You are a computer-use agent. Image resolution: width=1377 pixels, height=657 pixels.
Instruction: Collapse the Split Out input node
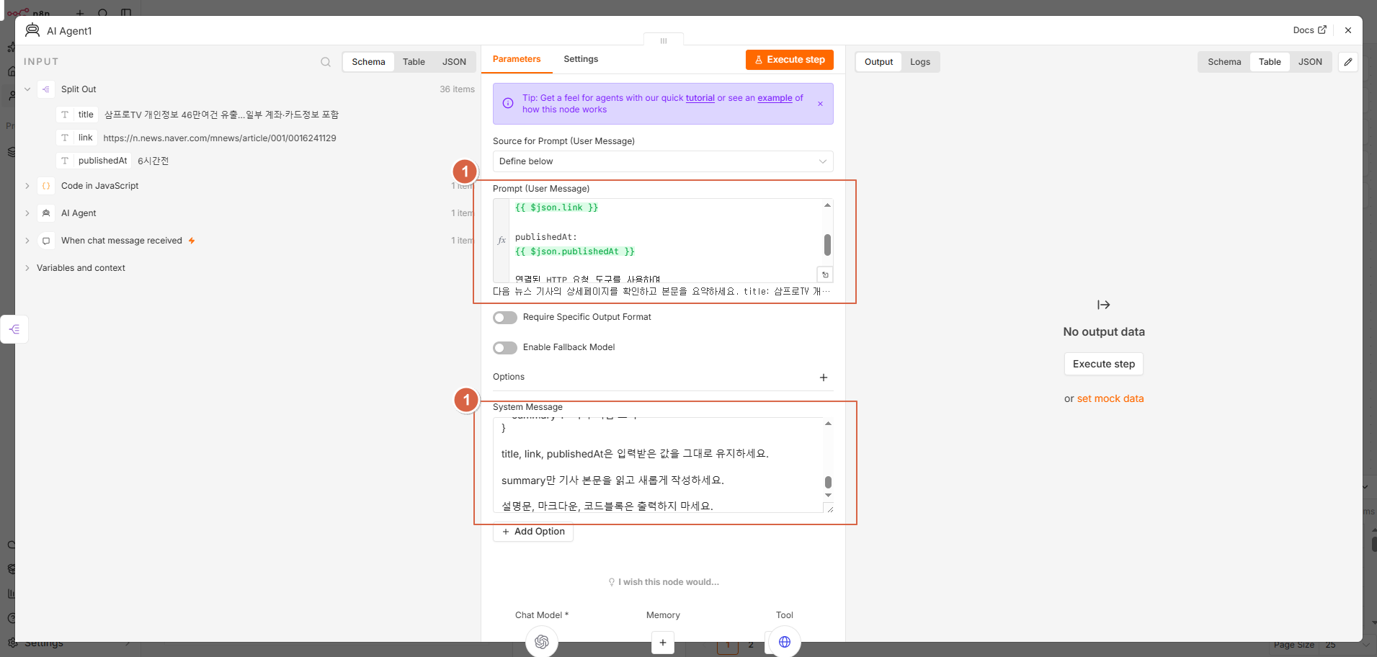coord(27,89)
